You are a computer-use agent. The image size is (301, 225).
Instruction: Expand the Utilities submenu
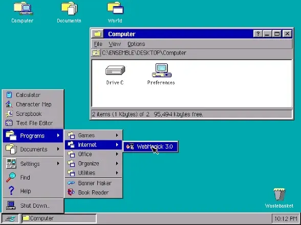pyautogui.click(x=94, y=173)
